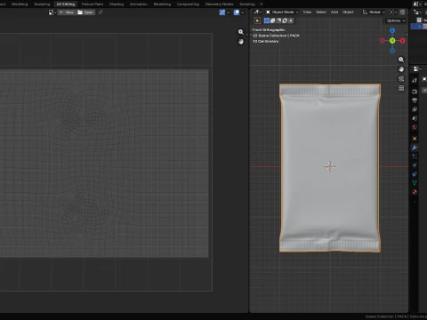
Task: Open the image browse dropdown in UV editor
Action: (52, 12)
